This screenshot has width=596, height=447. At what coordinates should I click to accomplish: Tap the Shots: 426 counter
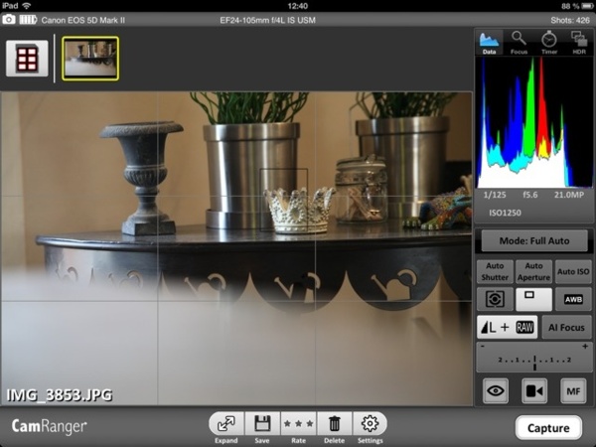pyautogui.click(x=569, y=20)
